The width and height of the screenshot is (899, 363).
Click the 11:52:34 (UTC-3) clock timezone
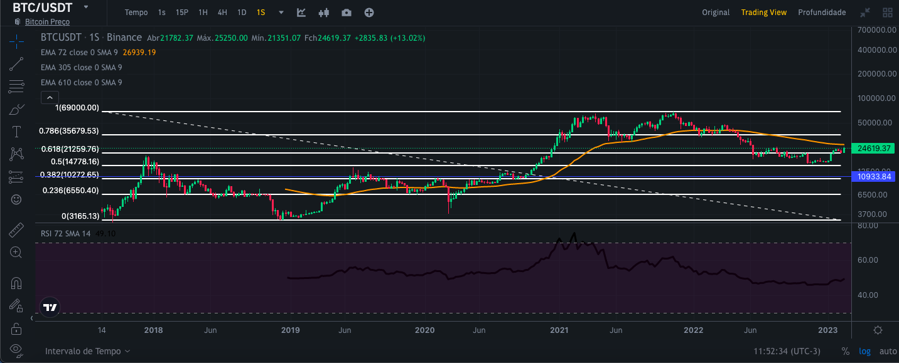(x=787, y=351)
